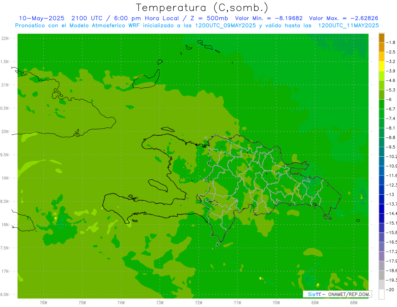
Task: Click the '-5.3' colorbar value
Action: (x=391, y=90)
